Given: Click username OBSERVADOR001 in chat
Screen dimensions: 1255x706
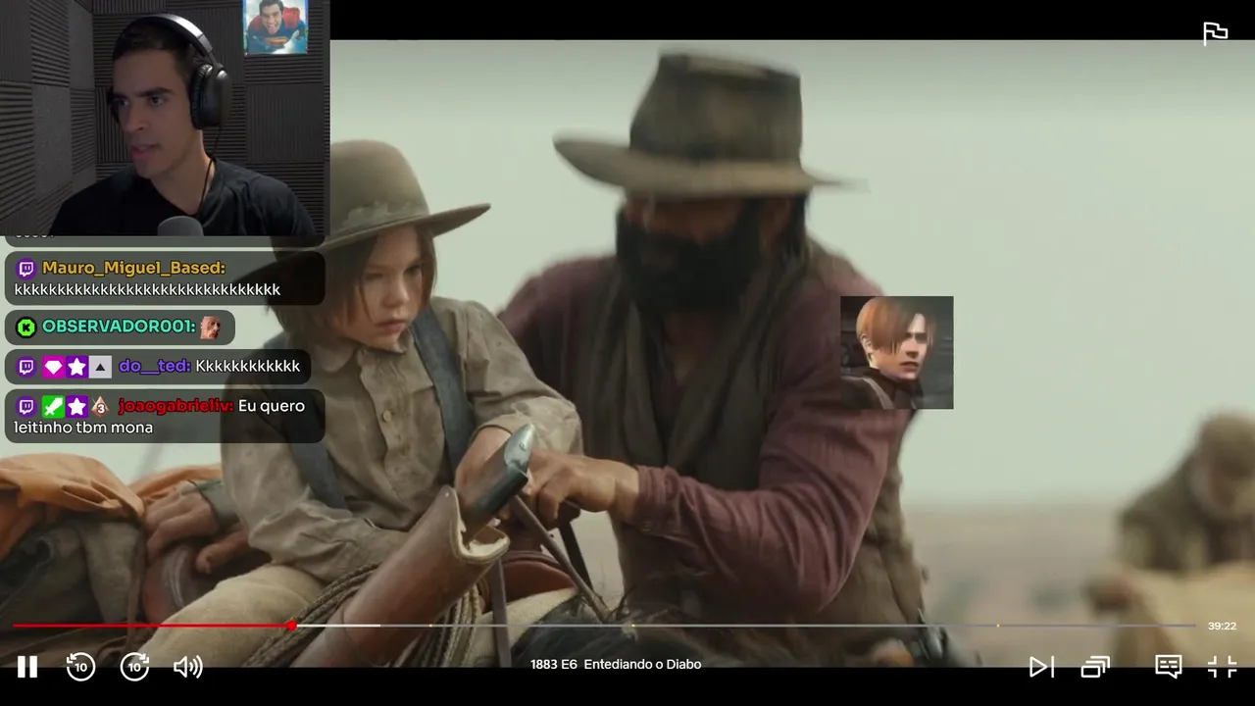Looking at the screenshot, I should (119, 327).
